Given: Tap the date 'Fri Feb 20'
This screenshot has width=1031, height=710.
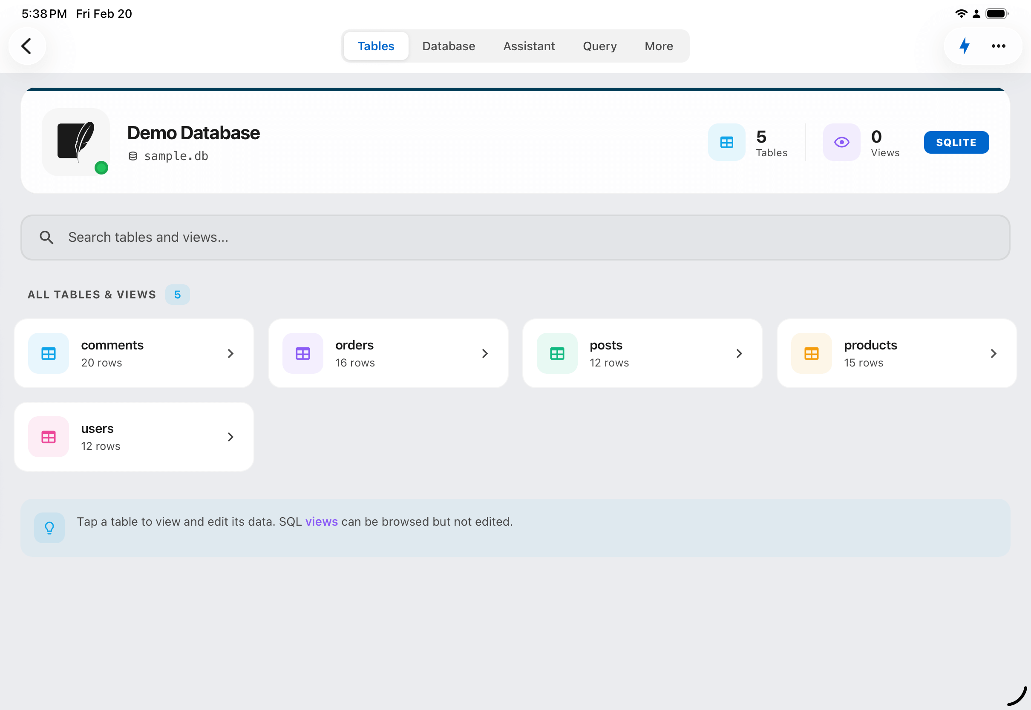Looking at the screenshot, I should 104,14.
